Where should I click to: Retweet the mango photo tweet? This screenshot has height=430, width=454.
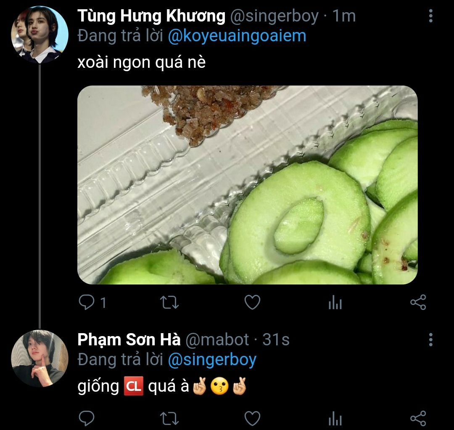coord(170,302)
